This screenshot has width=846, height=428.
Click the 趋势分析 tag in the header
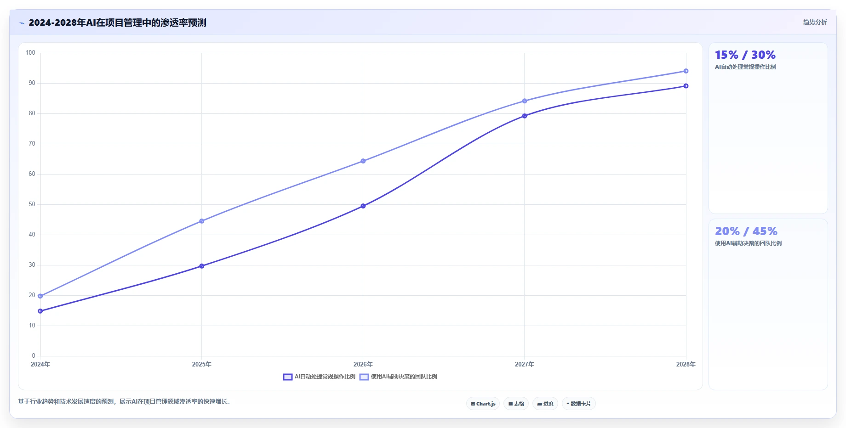point(815,22)
